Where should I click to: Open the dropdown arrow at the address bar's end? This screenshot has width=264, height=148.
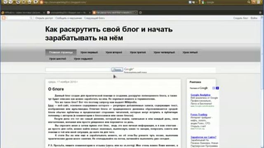point(196,2)
